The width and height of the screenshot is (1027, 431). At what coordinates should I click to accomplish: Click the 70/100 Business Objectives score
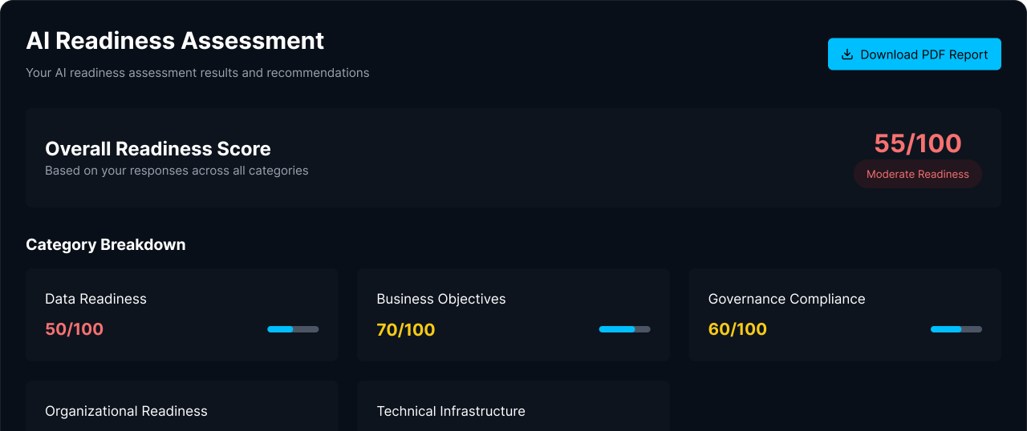coord(406,329)
